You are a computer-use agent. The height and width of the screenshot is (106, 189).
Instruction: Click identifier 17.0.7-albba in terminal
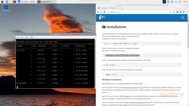point(82,83)
